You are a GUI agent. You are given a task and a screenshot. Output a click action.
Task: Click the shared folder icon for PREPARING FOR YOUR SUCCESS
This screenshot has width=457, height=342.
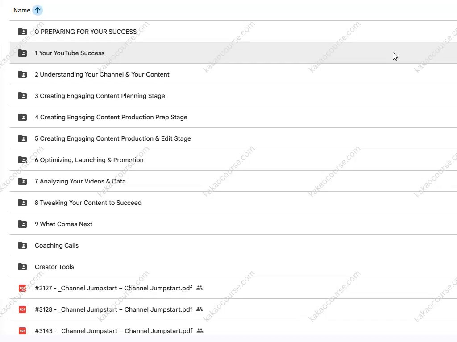point(22,32)
